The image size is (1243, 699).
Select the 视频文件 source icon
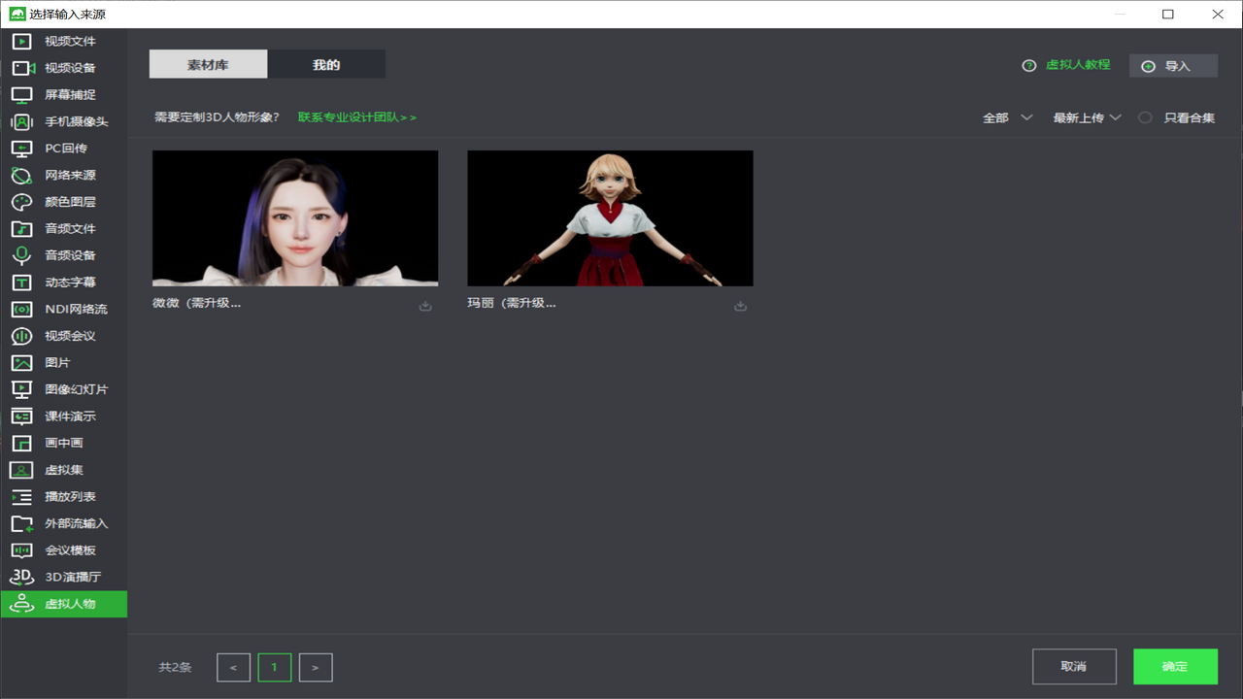point(21,42)
